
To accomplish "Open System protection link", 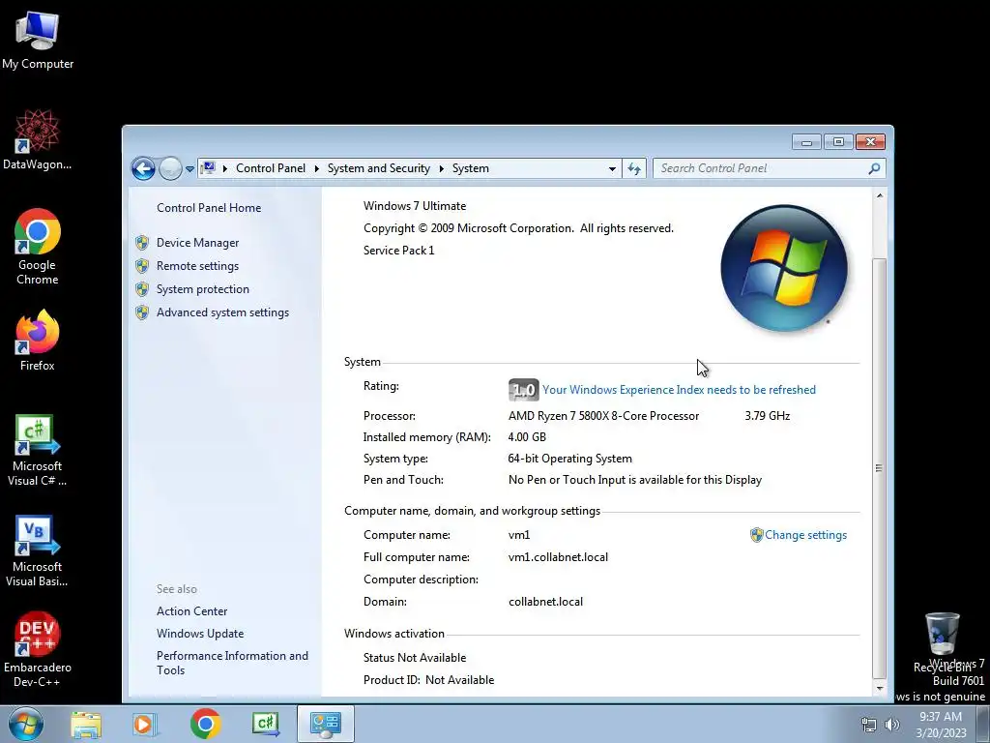I will 203,288.
